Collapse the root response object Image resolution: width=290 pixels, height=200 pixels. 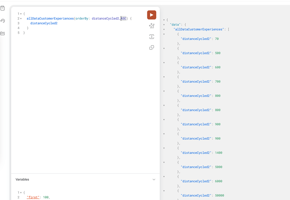click(164, 19)
